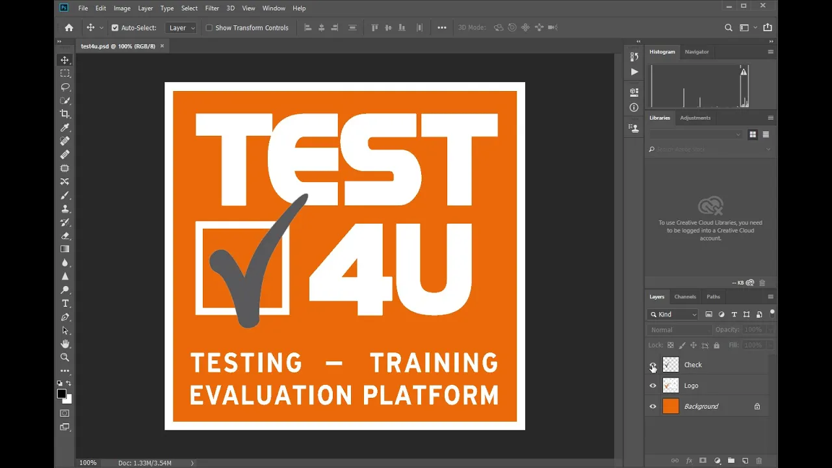Viewport: 832px width, 468px height.
Task: Toggle Libraries grid view icon
Action: [753, 135]
